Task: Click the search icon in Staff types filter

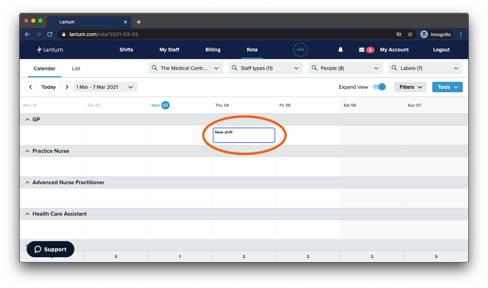Action: [x=235, y=68]
